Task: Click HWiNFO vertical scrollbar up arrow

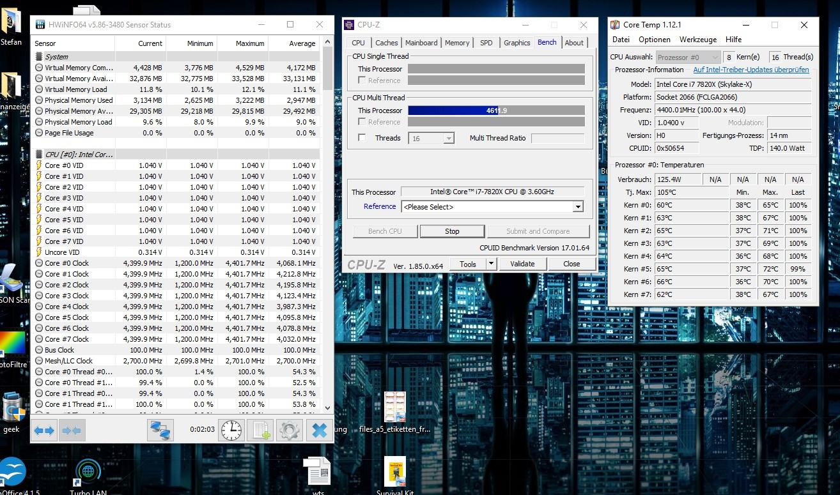Action: pyautogui.click(x=328, y=43)
